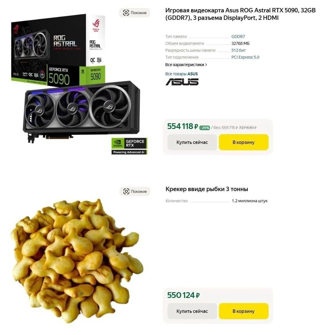
Task: Open the GDDR7 memory type link
Action: click(x=238, y=36)
